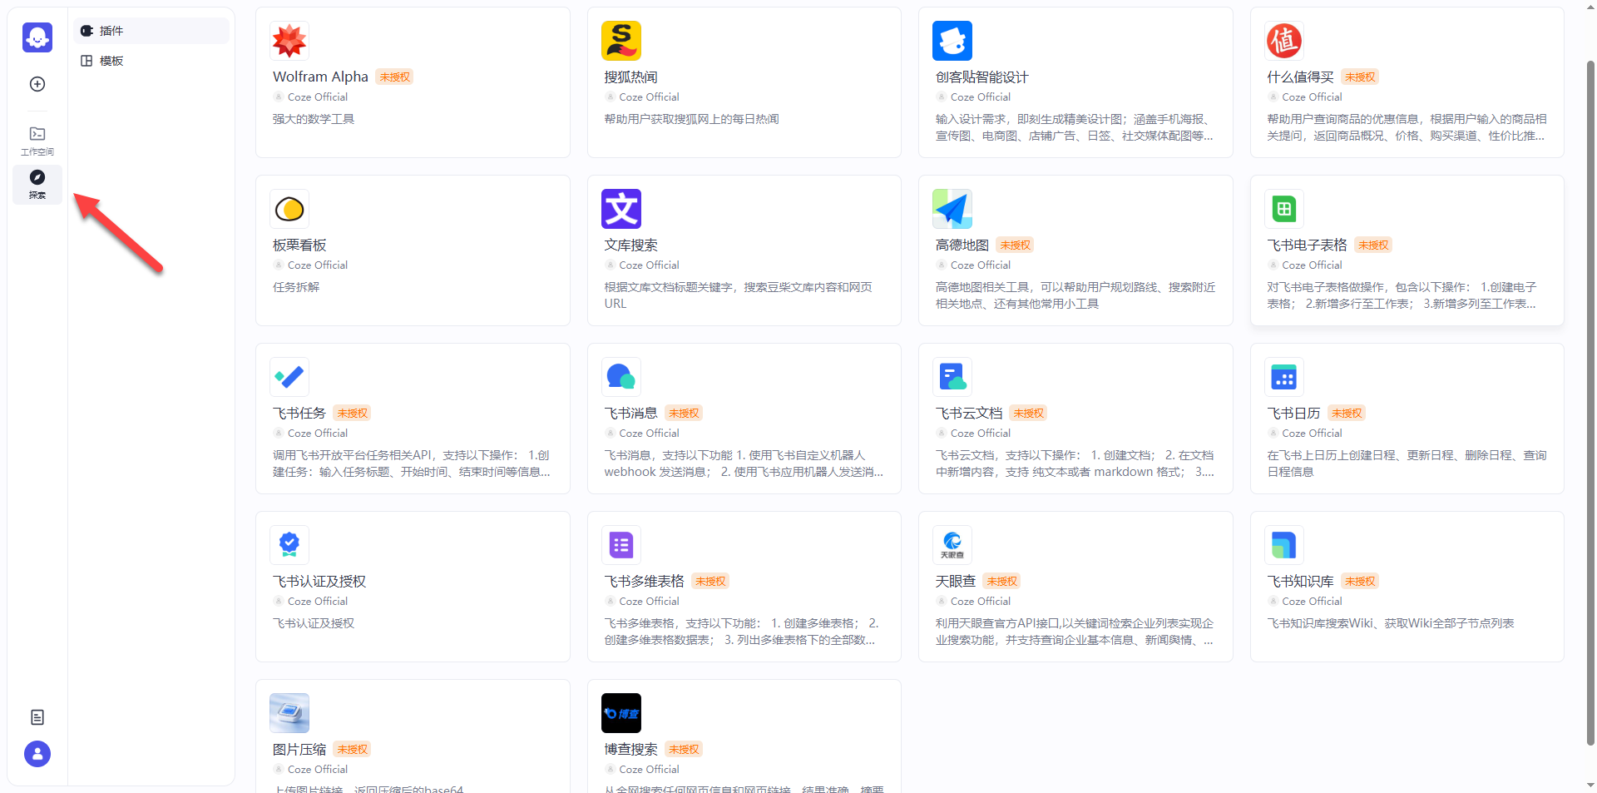Open the Explore (探索) section in the sidebar

37,184
